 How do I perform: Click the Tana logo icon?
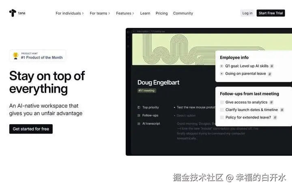[x=13, y=13]
